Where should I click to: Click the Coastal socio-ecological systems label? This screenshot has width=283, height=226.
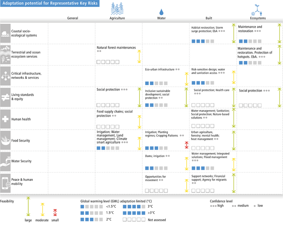coord(24,33)
